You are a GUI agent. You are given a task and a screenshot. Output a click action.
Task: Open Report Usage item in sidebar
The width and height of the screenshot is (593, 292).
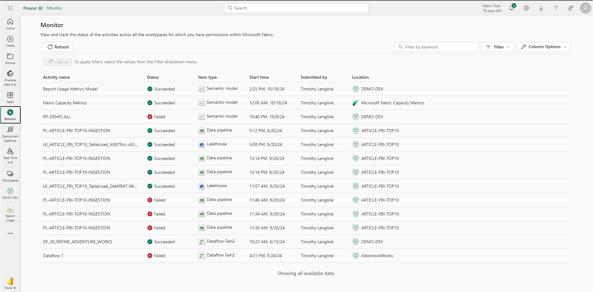[10, 214]
